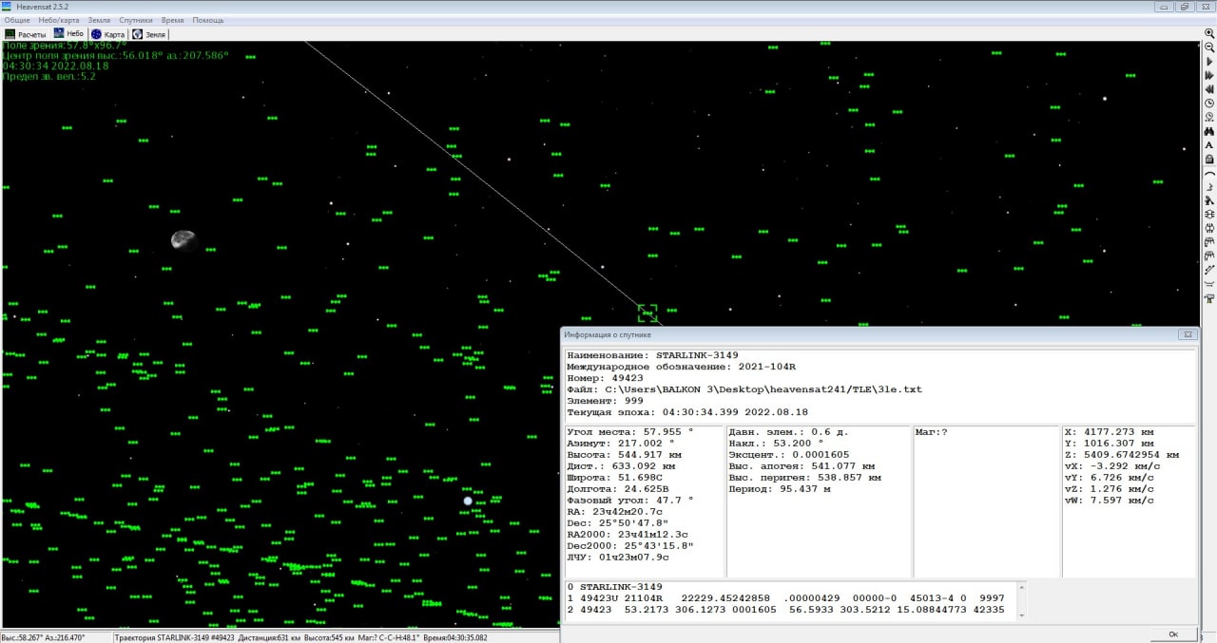Open the Земля menu in the menu bar

point(99,20)
